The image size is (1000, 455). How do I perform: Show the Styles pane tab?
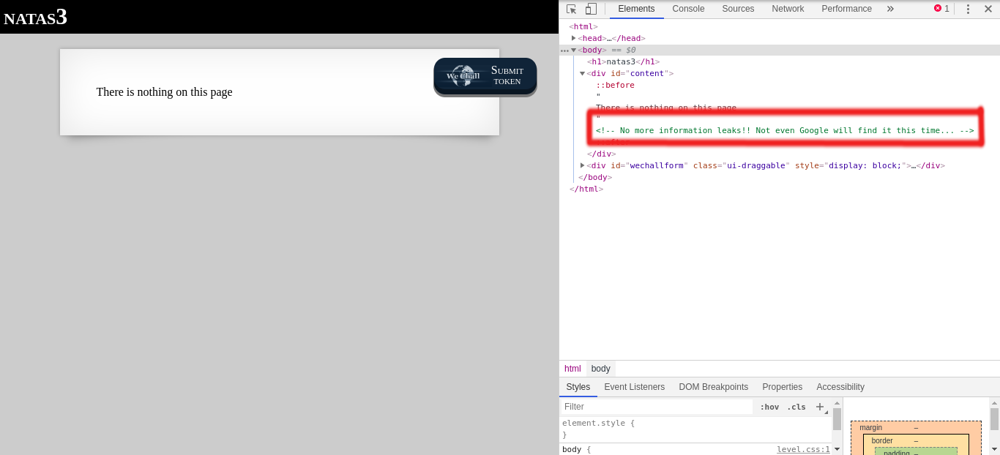(578, 387)
